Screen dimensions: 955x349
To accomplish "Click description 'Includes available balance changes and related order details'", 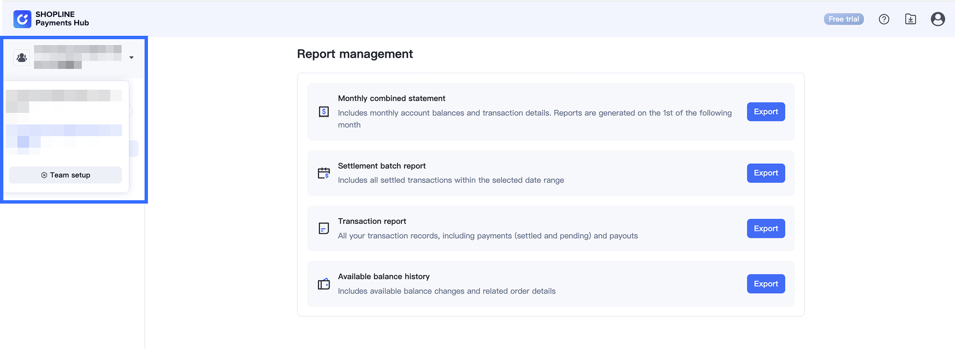I will (447, 291).
